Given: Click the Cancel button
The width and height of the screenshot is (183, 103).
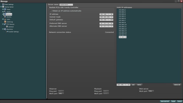Looking at the screenshot, I should (179, 101).
